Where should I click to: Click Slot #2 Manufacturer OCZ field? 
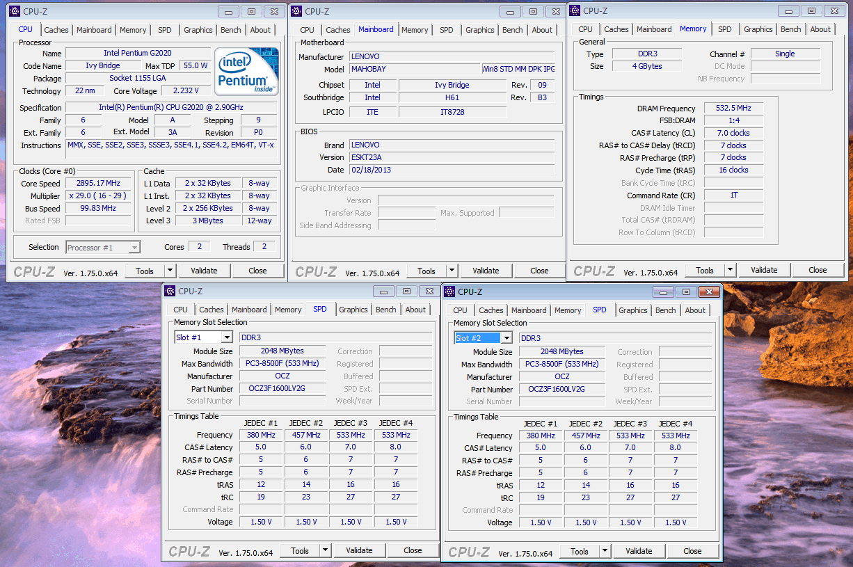pyautogui.click(x=562, y=377)
